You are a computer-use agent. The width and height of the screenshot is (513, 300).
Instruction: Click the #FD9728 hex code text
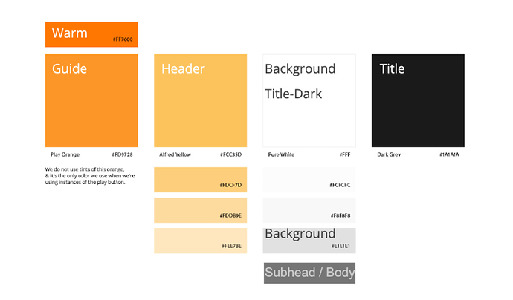[123, 154]
